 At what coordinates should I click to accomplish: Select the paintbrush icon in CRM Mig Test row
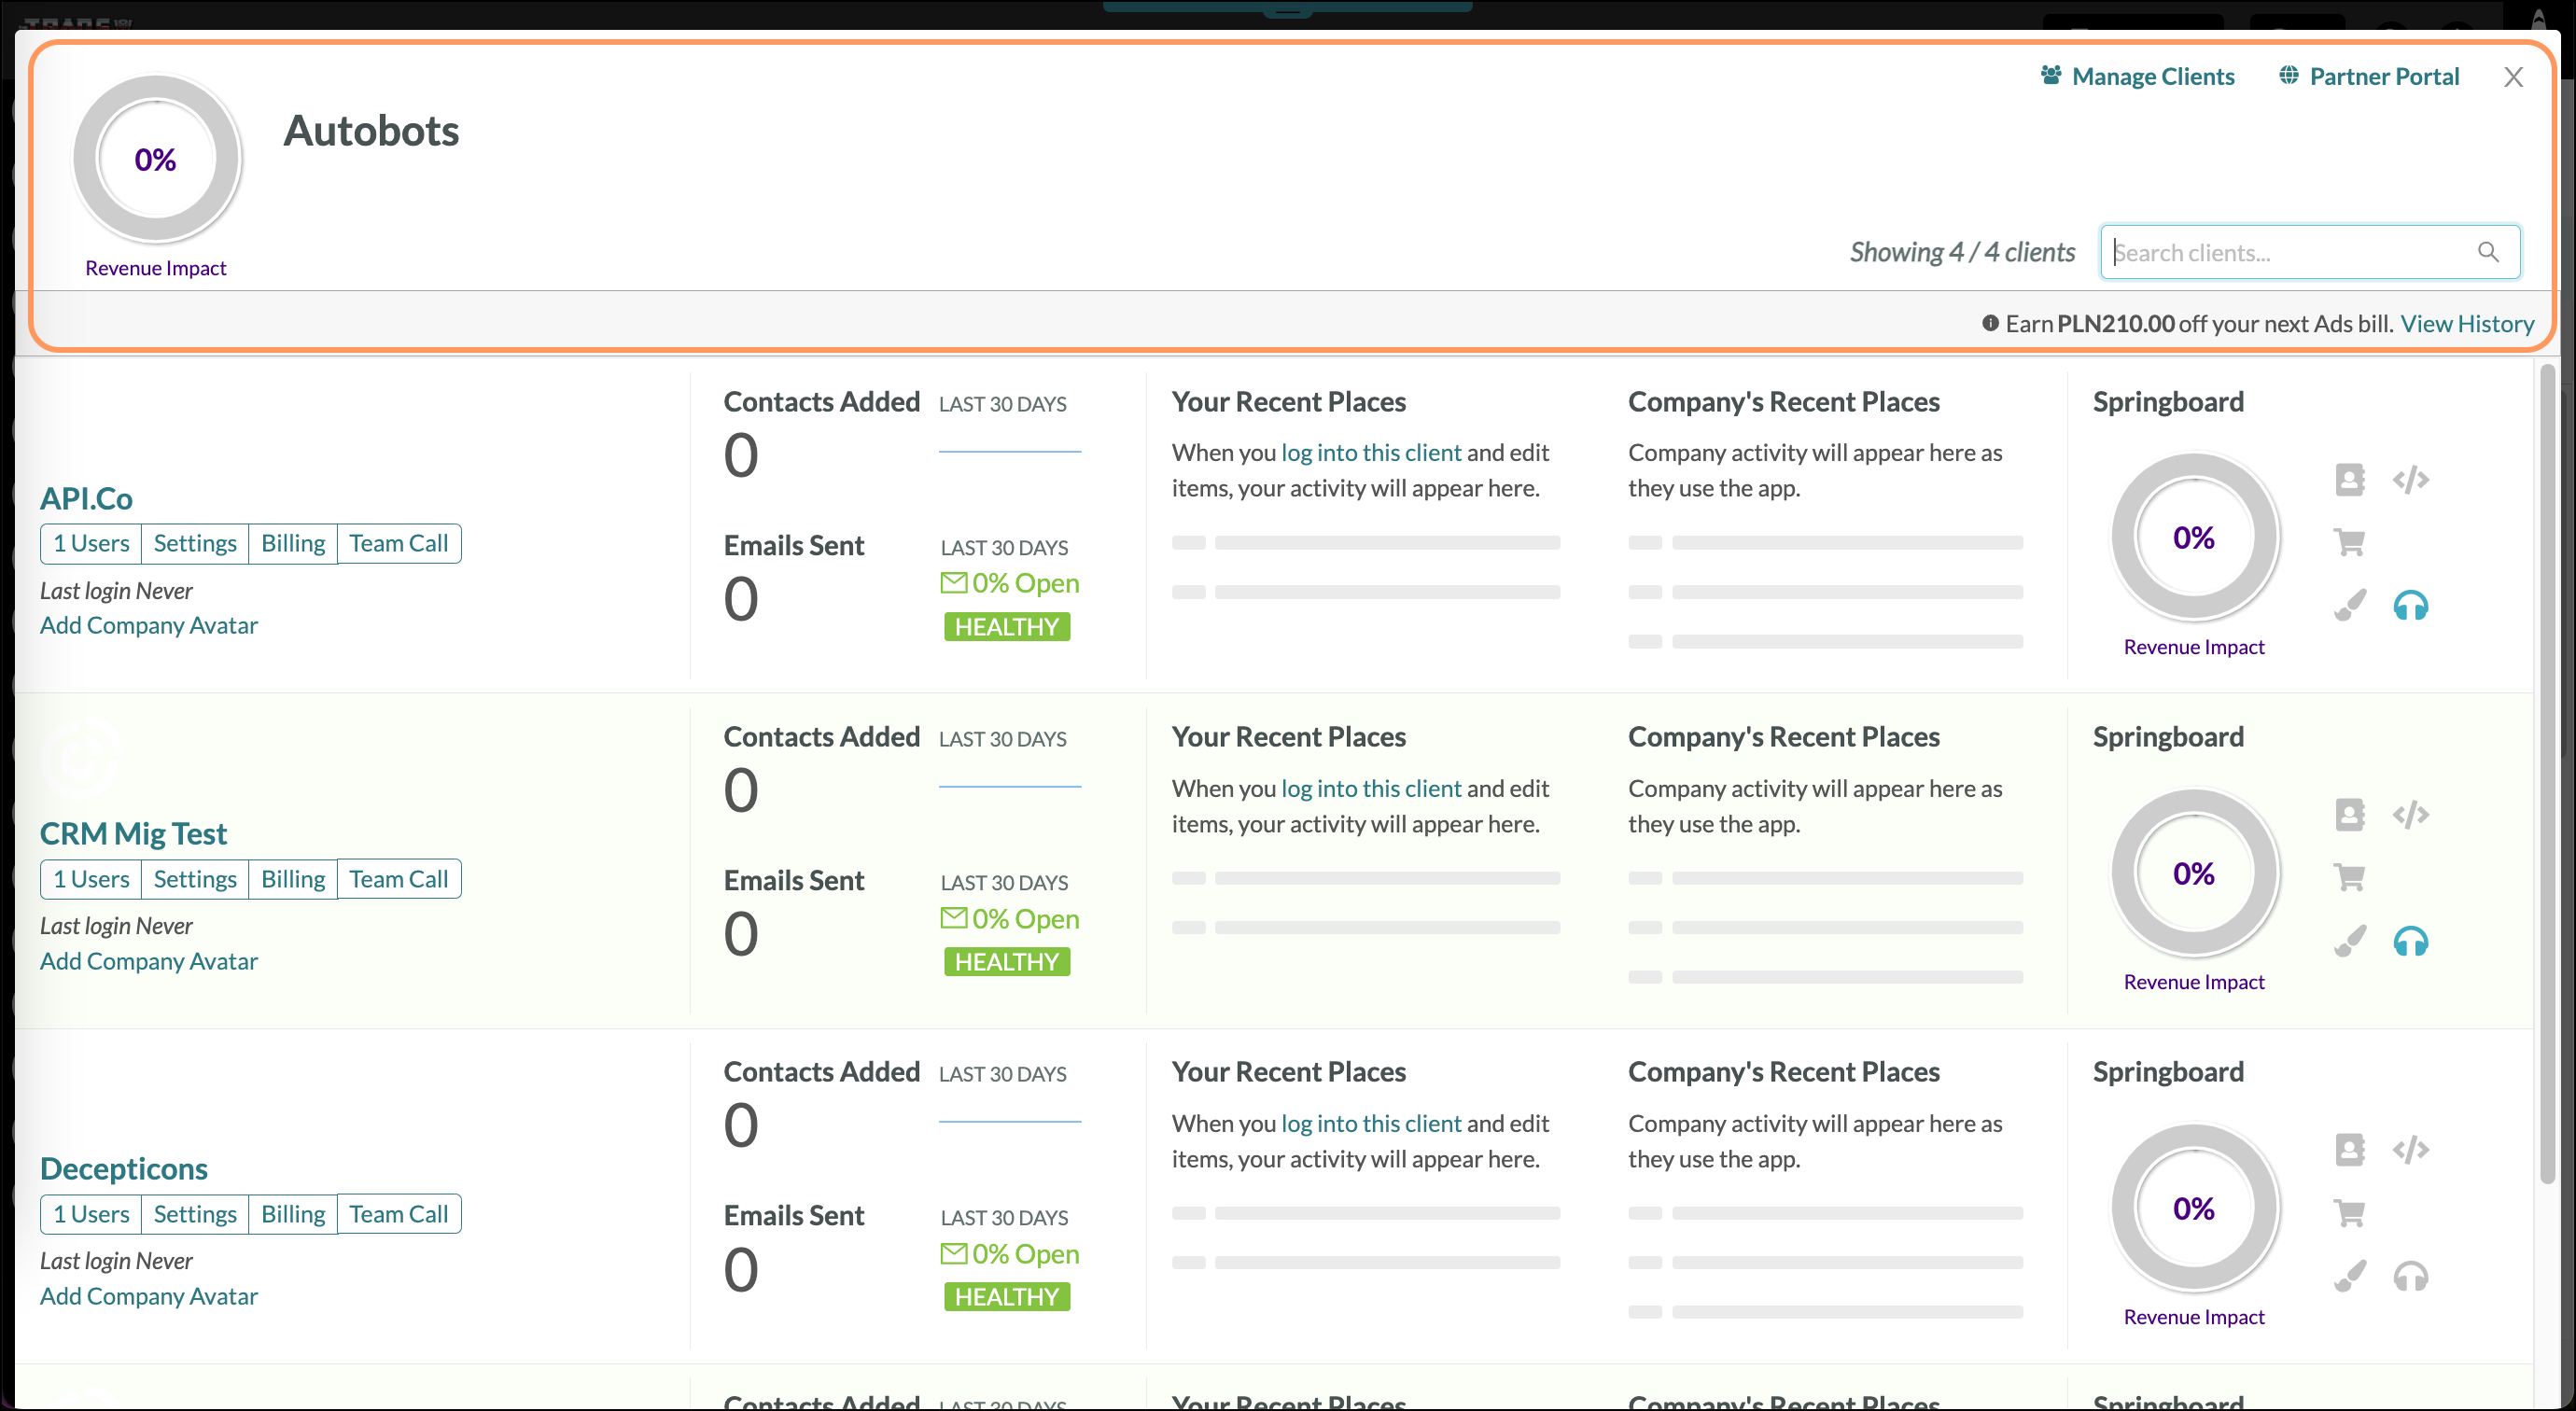(x=2349, y=941)
